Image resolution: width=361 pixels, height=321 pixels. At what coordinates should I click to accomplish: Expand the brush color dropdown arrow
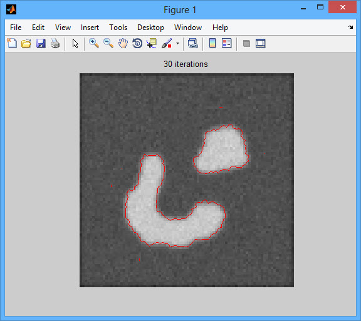click(177, 43)
